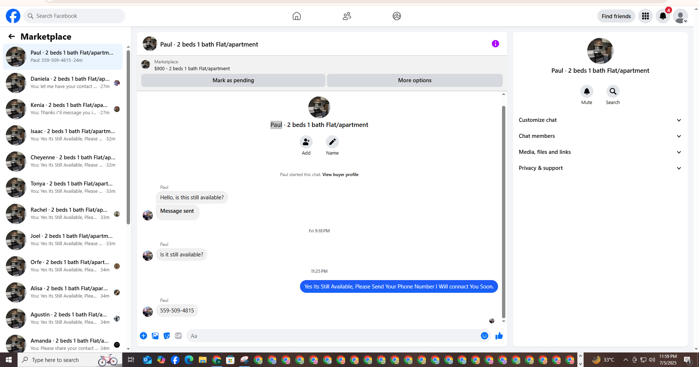Focus the Aa message input box

(333, 336)
